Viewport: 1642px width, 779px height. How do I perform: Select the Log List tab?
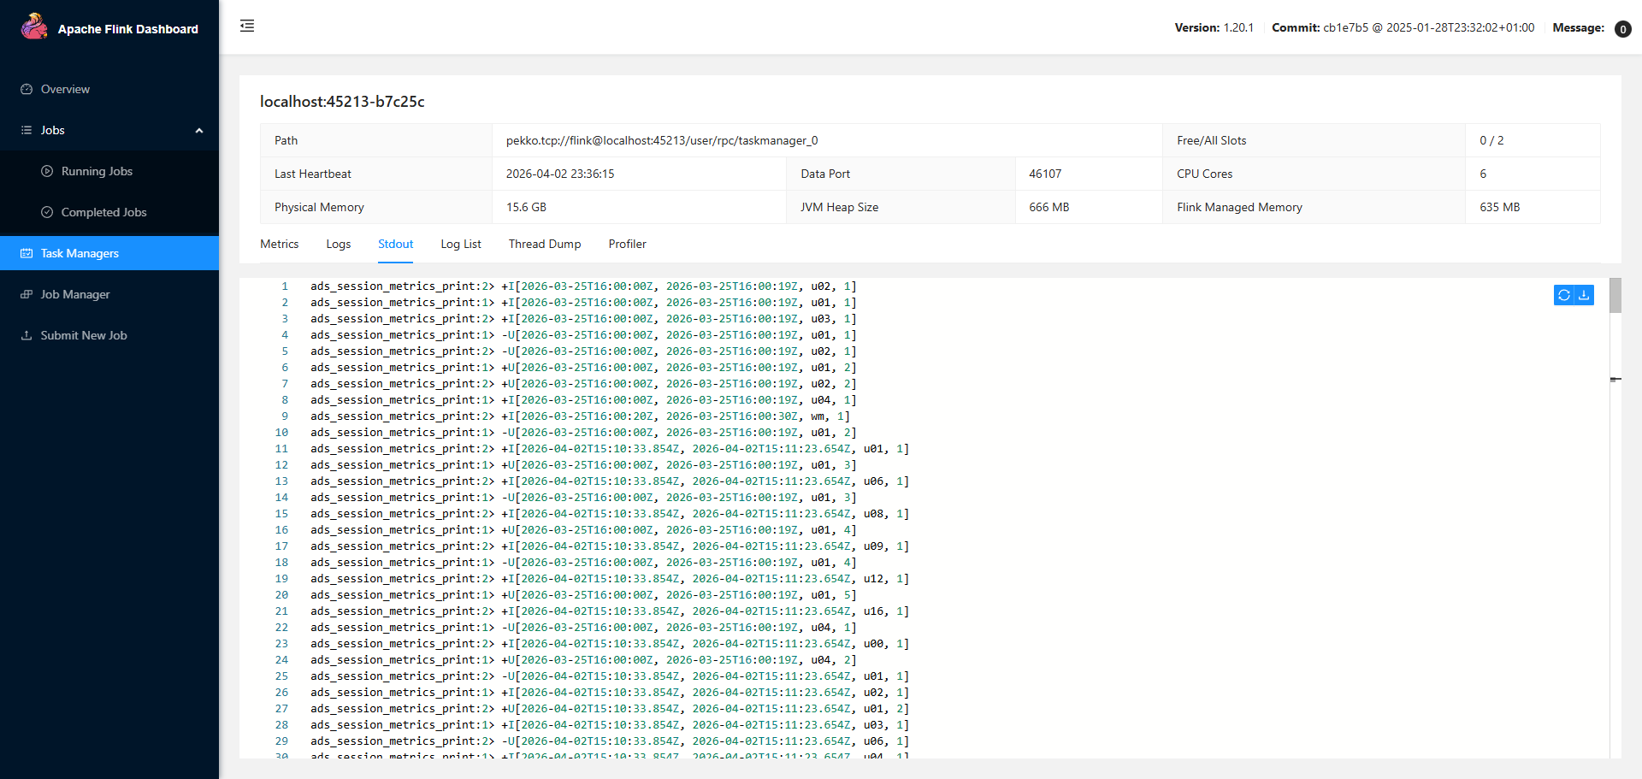460,244
